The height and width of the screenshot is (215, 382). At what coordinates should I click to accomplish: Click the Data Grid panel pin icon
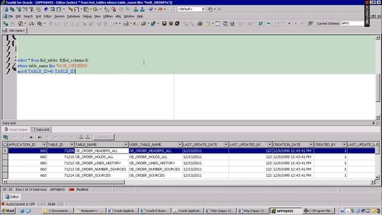click(373, 123)
